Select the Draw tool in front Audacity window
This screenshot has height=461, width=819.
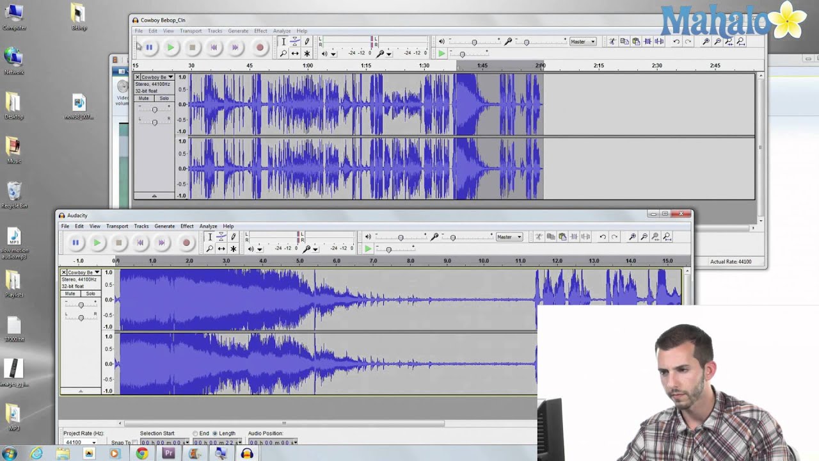pyautogui.click(x=233, y=237)
